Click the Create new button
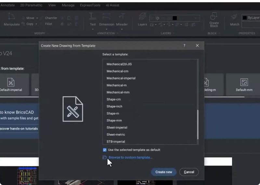Viewport: 260px width, 185px height. point(164,172)
